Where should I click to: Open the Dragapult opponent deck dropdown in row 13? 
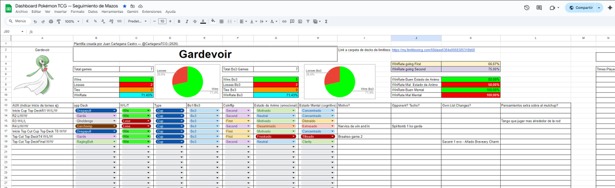(x=96, y=111)
